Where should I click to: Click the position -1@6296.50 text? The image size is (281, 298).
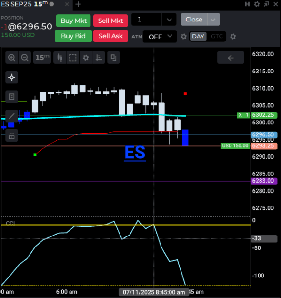coord(27,27)
